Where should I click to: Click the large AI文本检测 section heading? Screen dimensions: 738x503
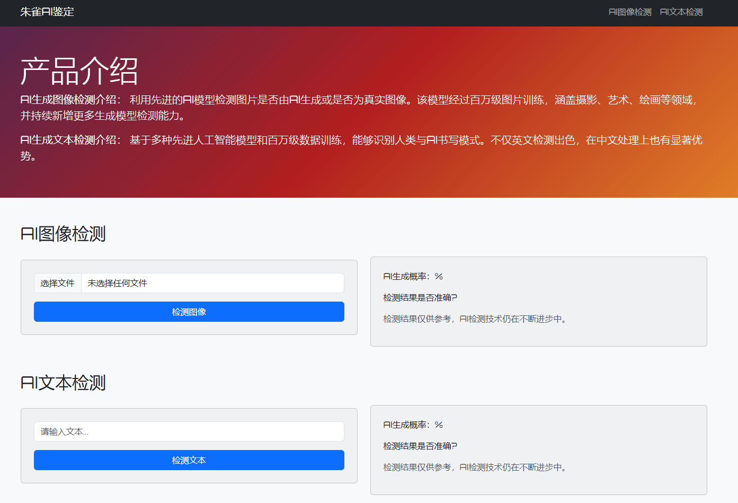tap(63, 383)
